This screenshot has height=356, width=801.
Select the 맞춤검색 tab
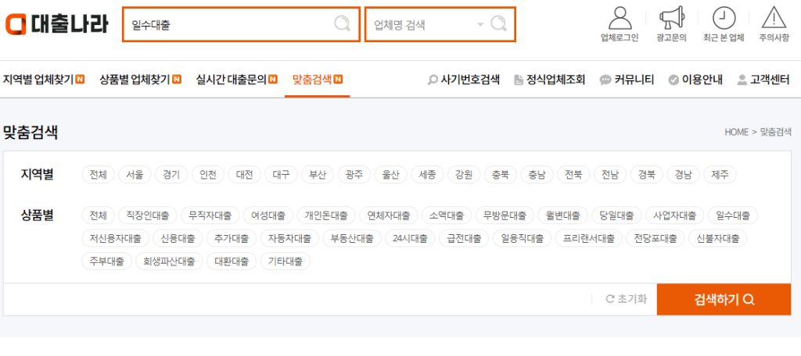click(x=318, y=79)
